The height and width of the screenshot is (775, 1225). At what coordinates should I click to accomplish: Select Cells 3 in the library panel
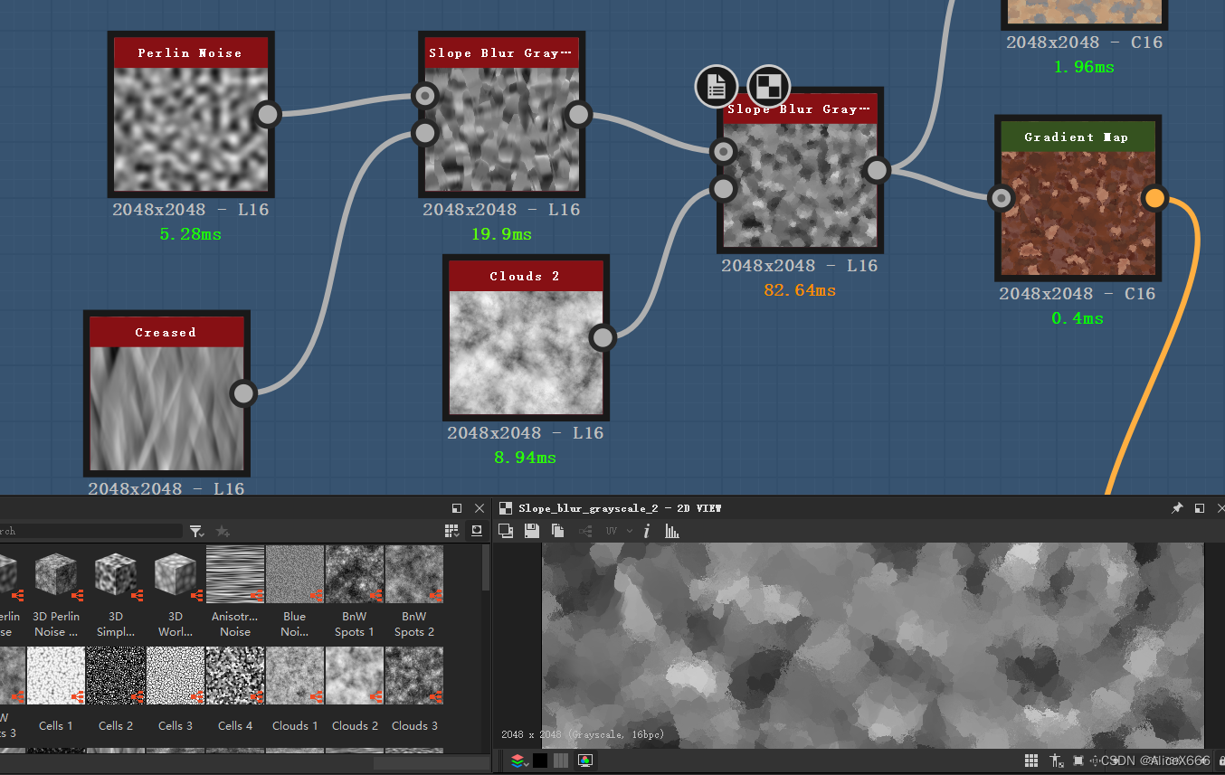176,676
